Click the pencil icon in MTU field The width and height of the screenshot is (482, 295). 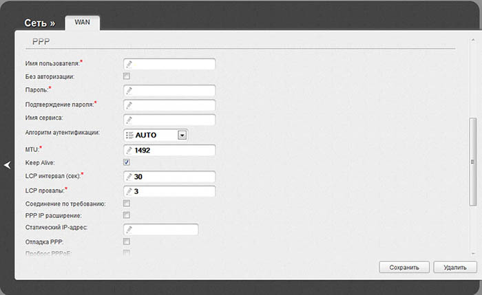(x=129, y=151)
